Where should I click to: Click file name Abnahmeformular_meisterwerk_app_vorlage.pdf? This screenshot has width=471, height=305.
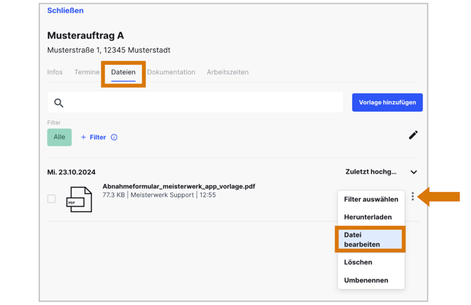[x=179, y=186]
